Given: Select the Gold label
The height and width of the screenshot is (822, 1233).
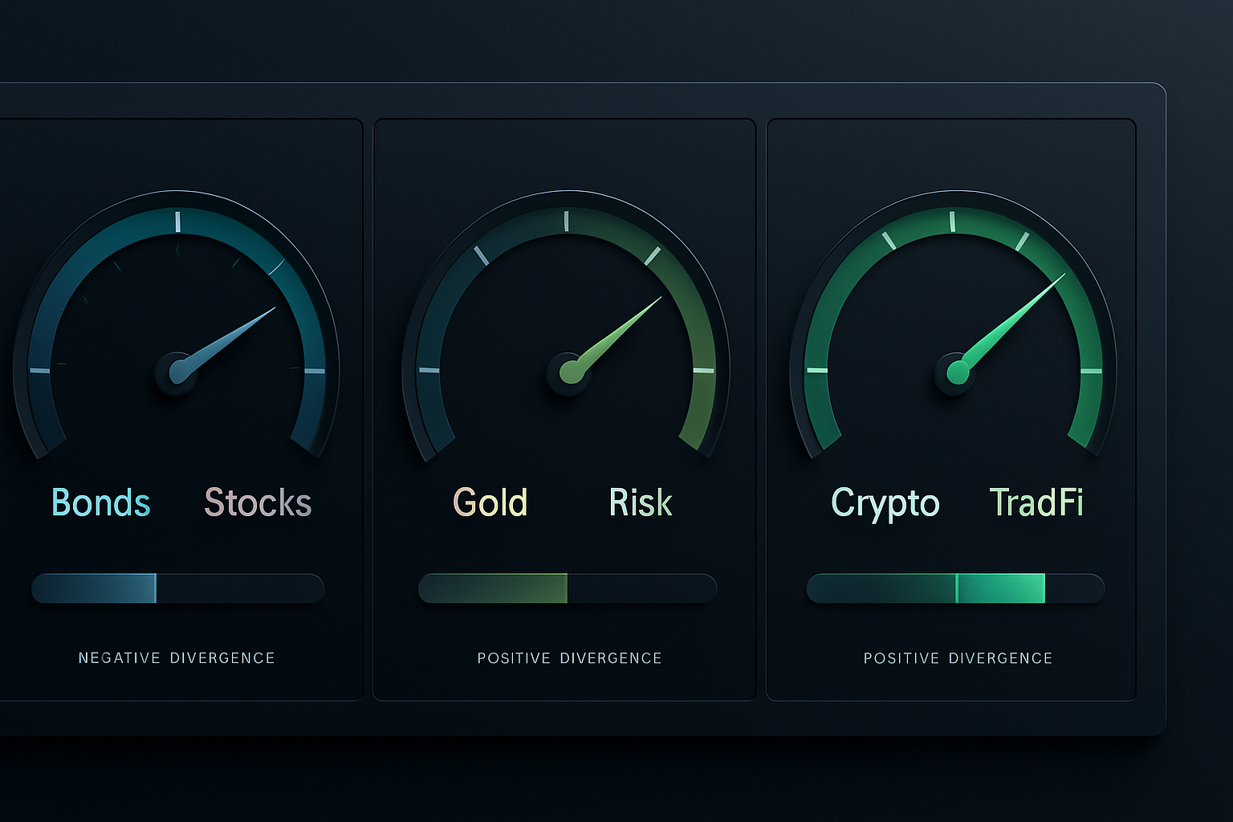Looking at the screenshot, I should pos(490,503).
